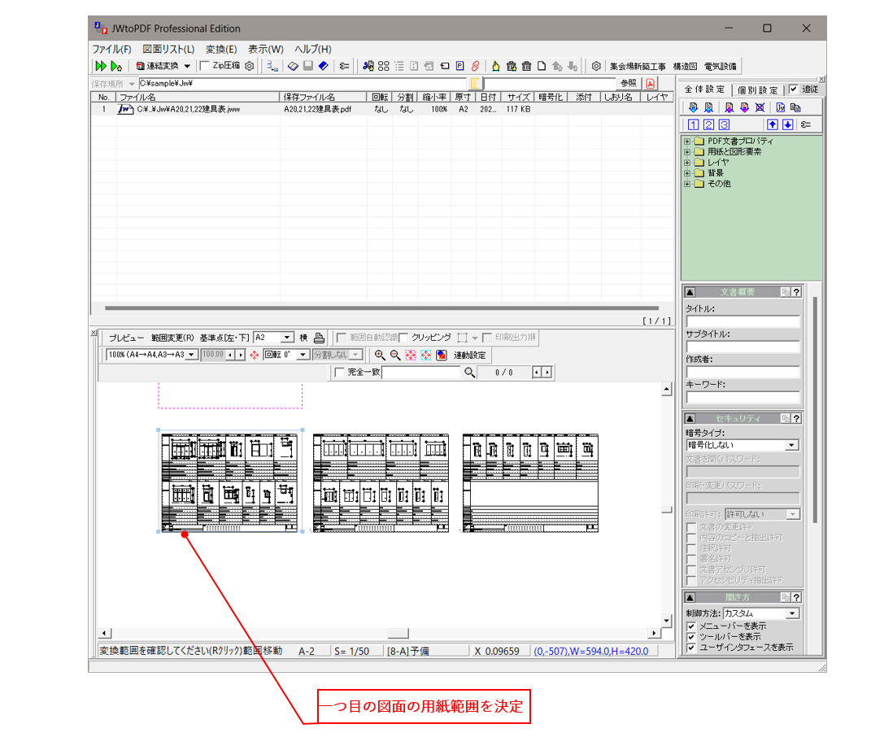Click the red paperclip icon in main toolbar
Screen dimensions: 871x737
pyautogui.click(x=475, y=66)
